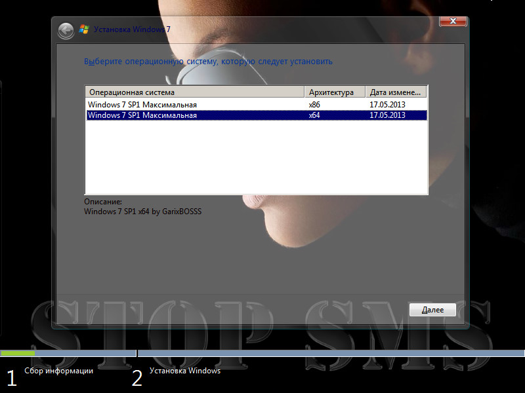Click the x64 architecture cell
The image size is (525, 393).
pyautogui.click(x=314, y=115)
